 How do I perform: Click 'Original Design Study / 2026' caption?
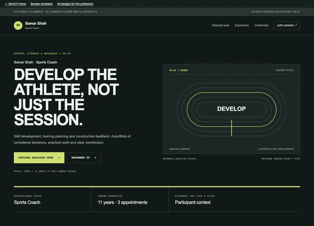[x=281, y=159]
